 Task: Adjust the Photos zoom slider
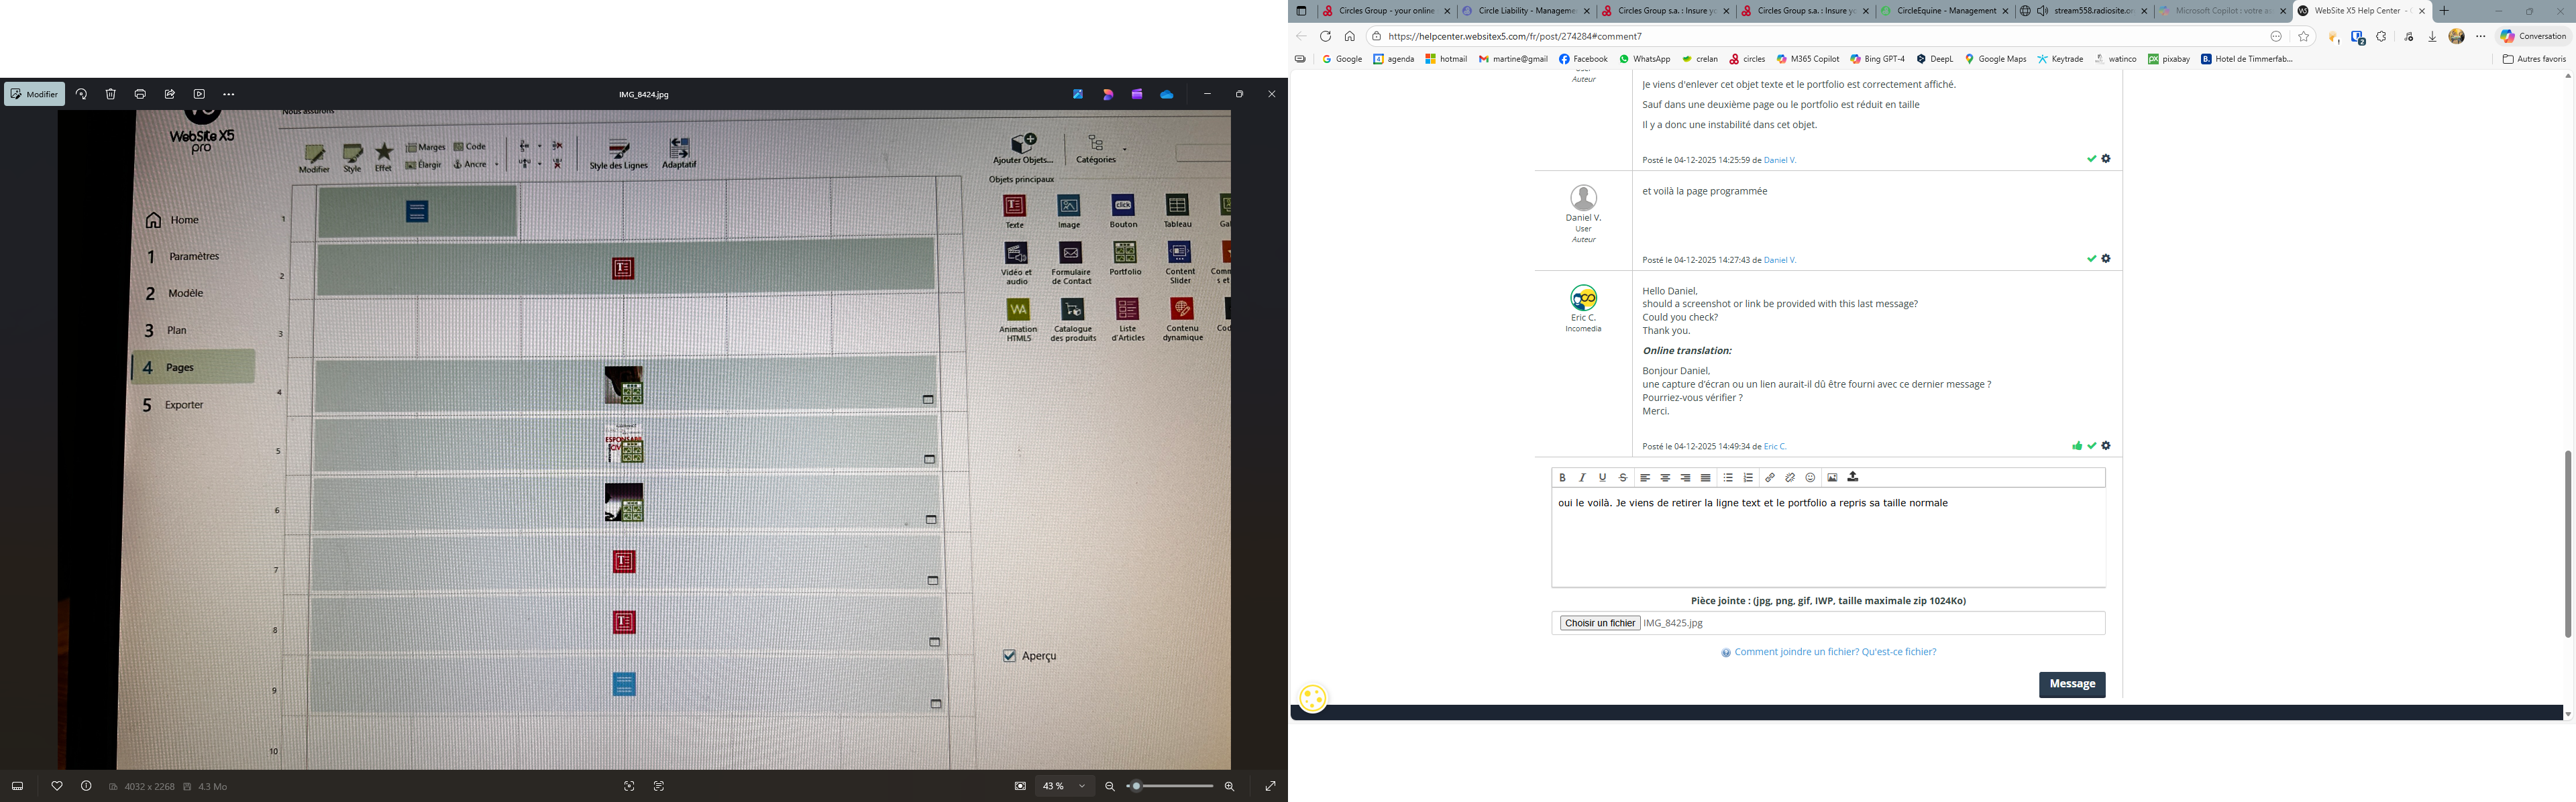(x=1137, y=786)
